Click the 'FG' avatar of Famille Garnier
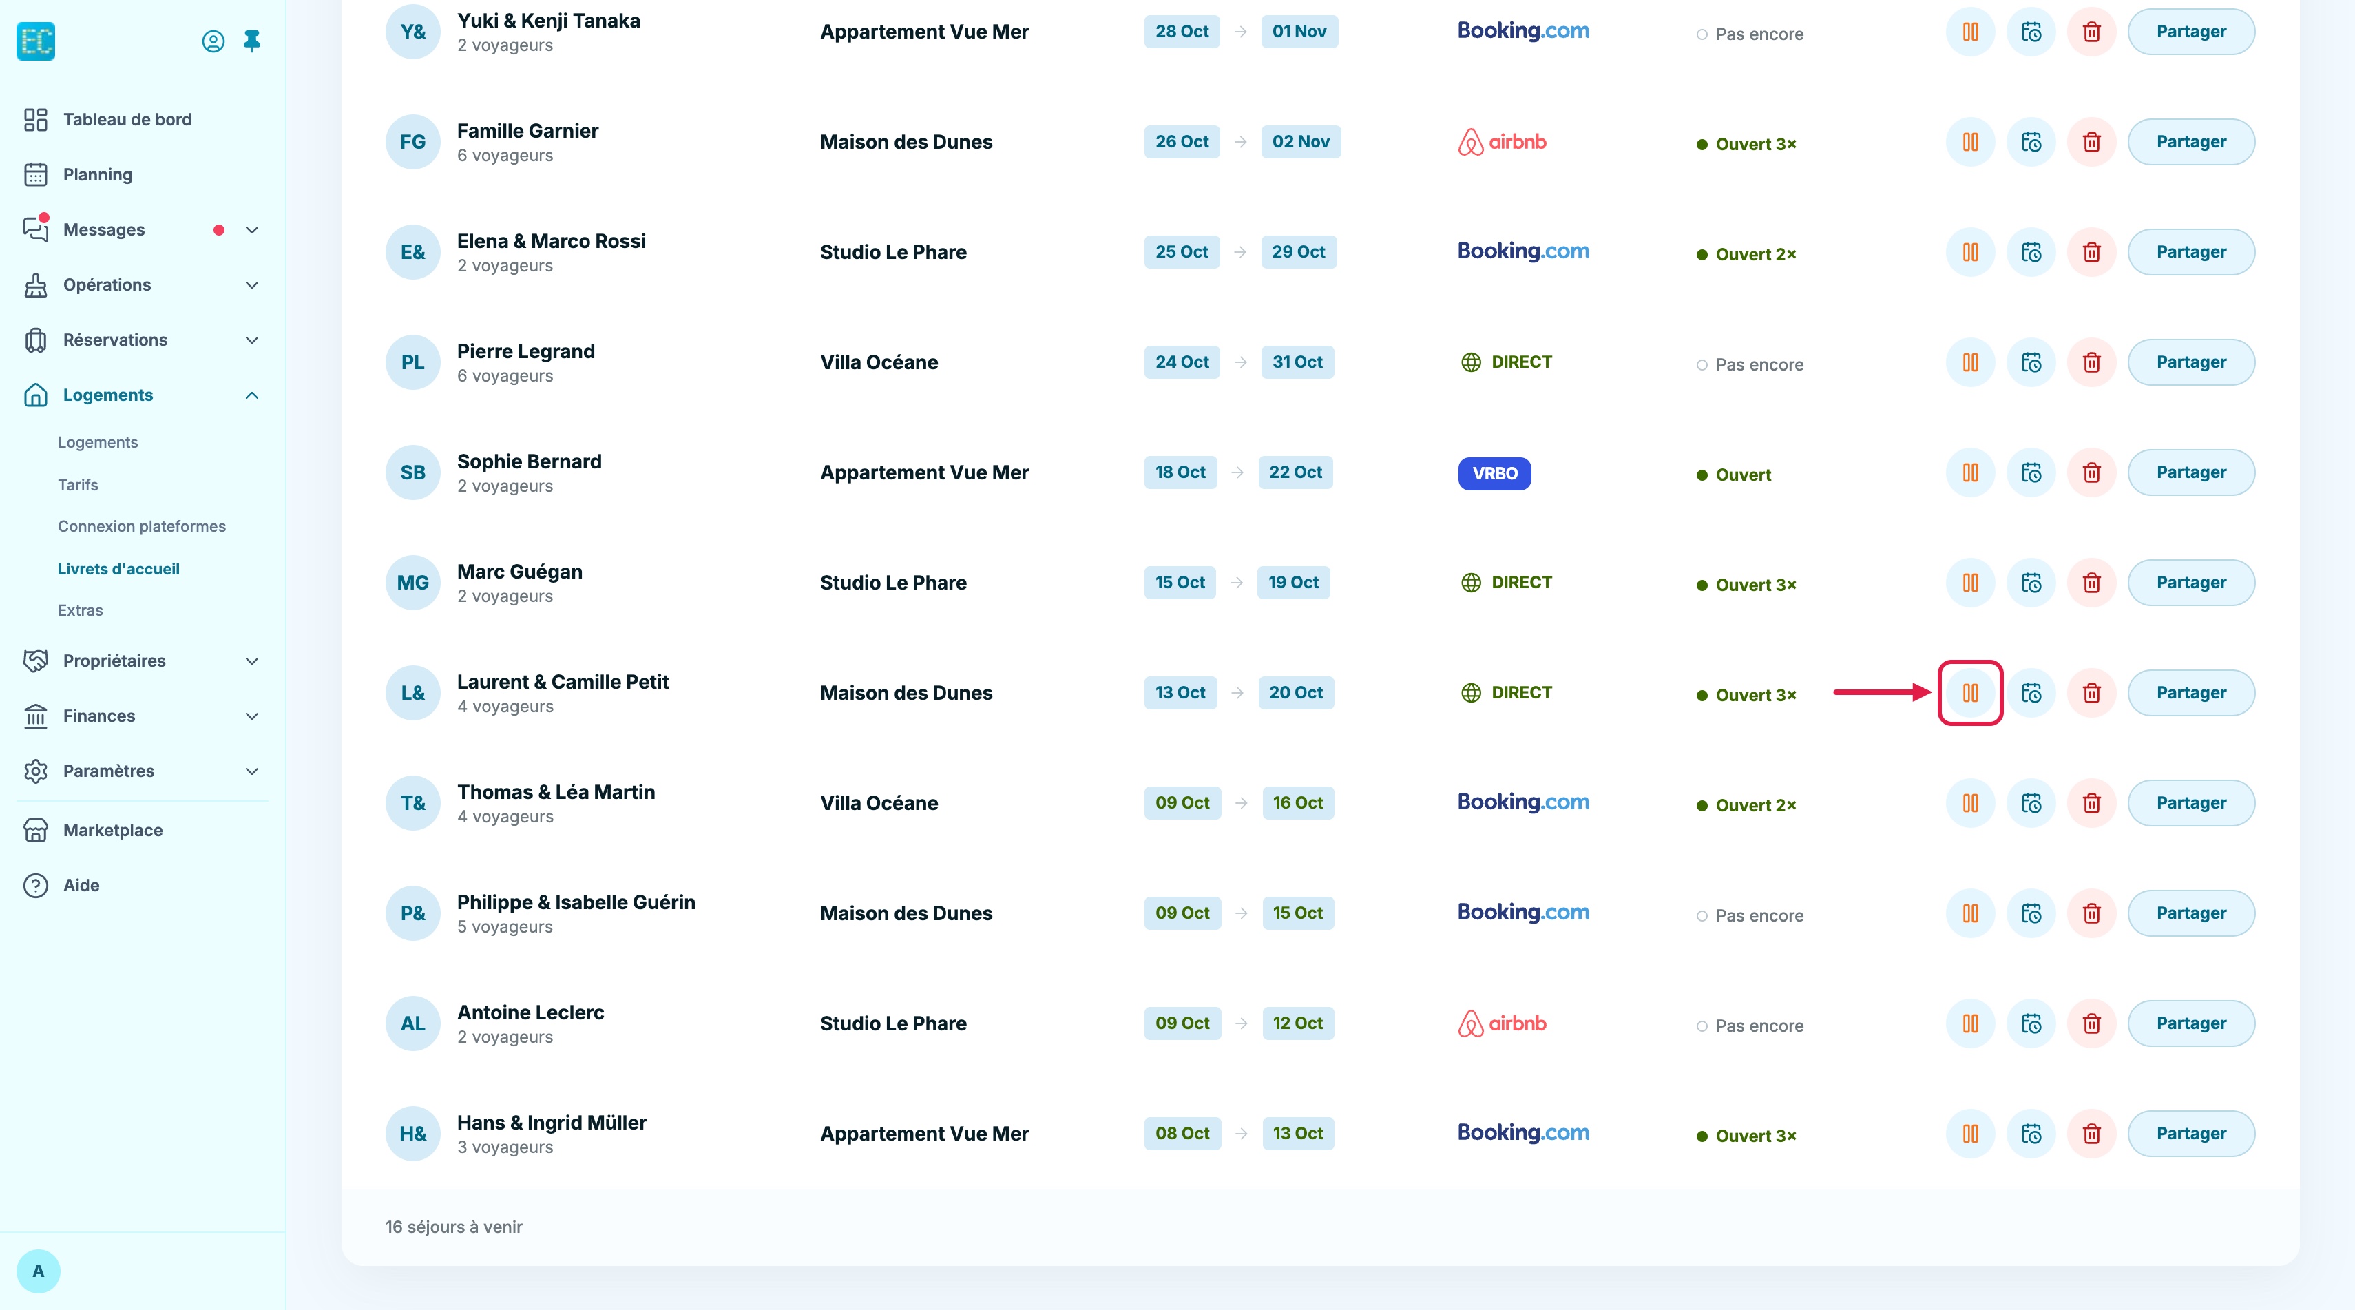The image size is (2355, 1310). (412, 143)
